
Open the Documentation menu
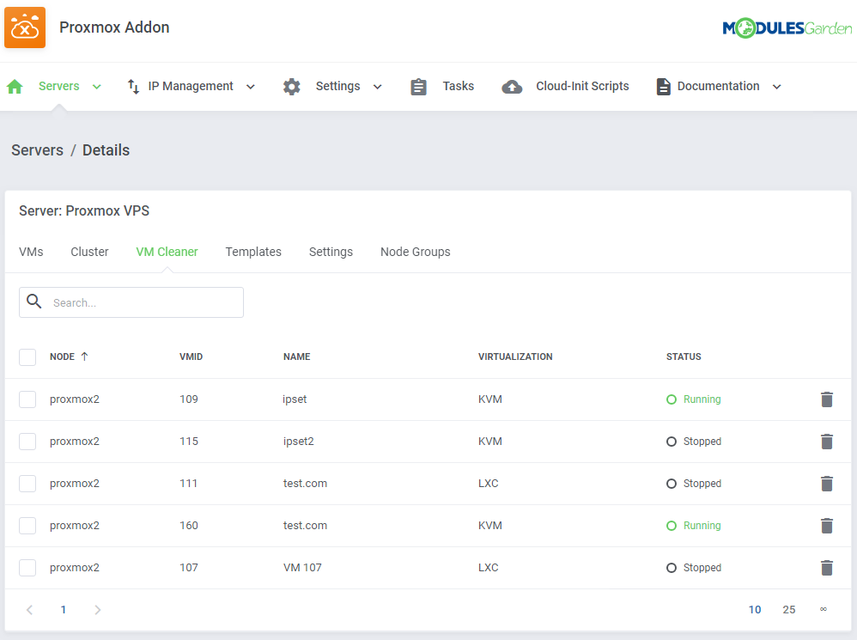[x=718, y=87]
